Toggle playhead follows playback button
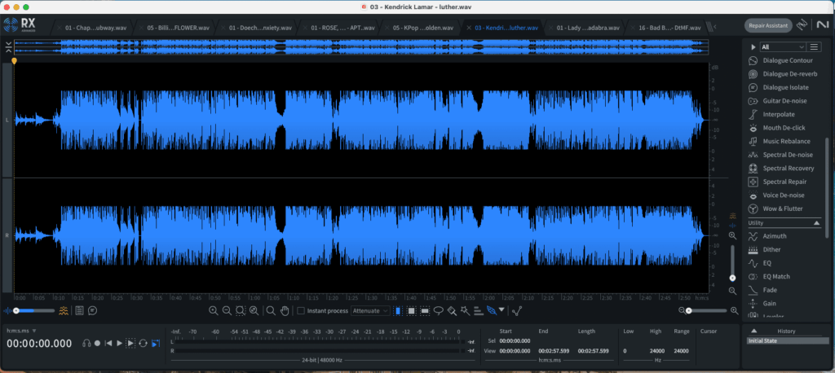The image size is (835, 373). tap(156, 343)
